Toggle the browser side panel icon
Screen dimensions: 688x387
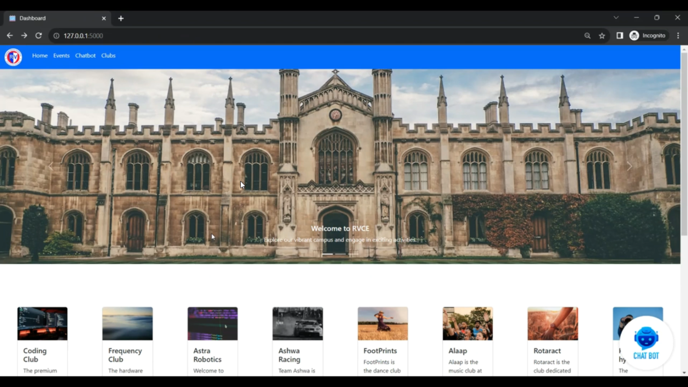point(620,36)
